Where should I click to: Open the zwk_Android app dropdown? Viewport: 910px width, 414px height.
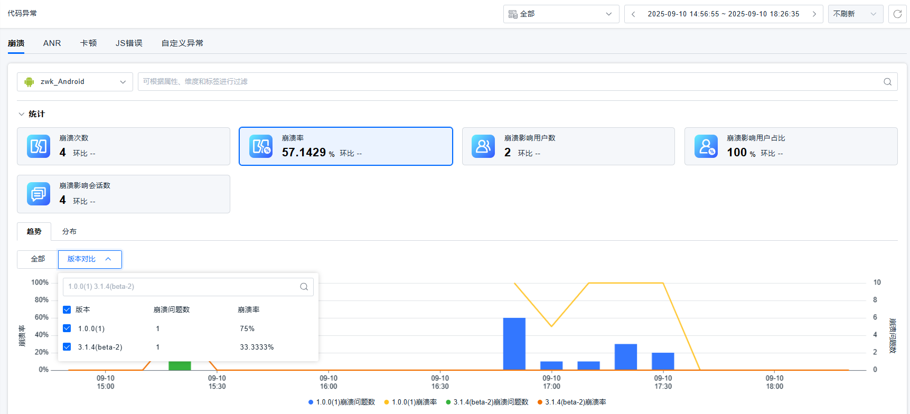75,82
